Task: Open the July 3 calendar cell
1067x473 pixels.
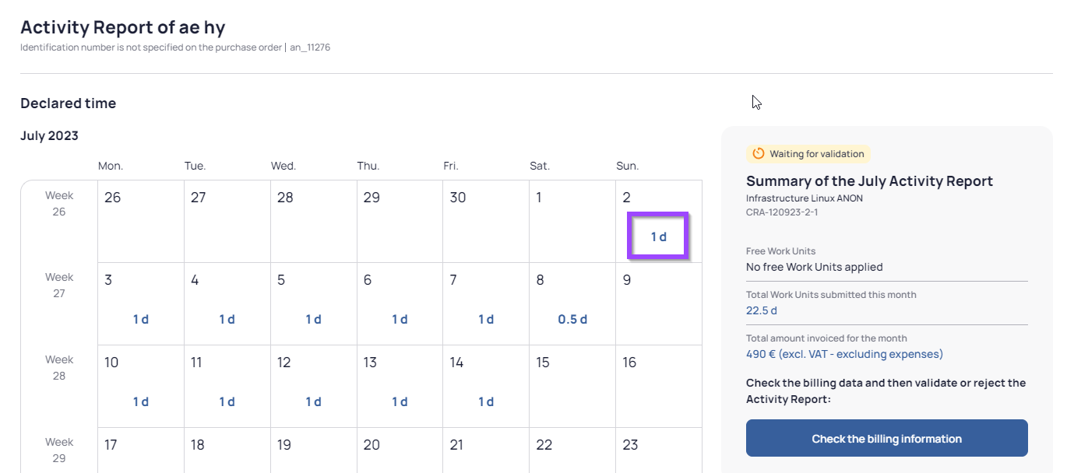Action: 141,303
